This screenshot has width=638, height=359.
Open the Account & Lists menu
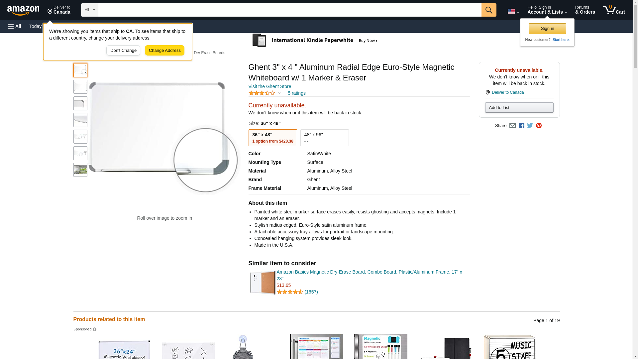[x=547, y=10]
